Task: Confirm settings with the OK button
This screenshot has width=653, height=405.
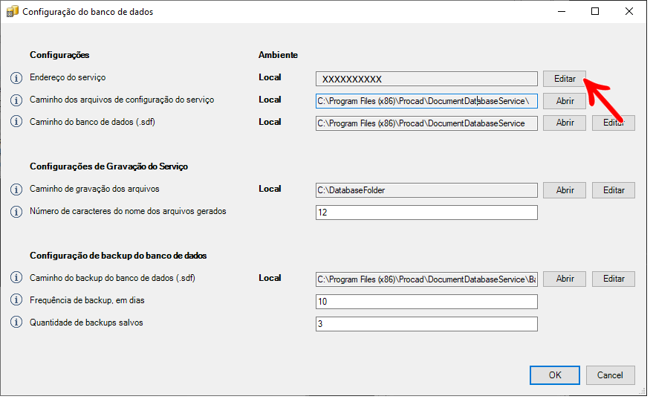Action: 555,375
